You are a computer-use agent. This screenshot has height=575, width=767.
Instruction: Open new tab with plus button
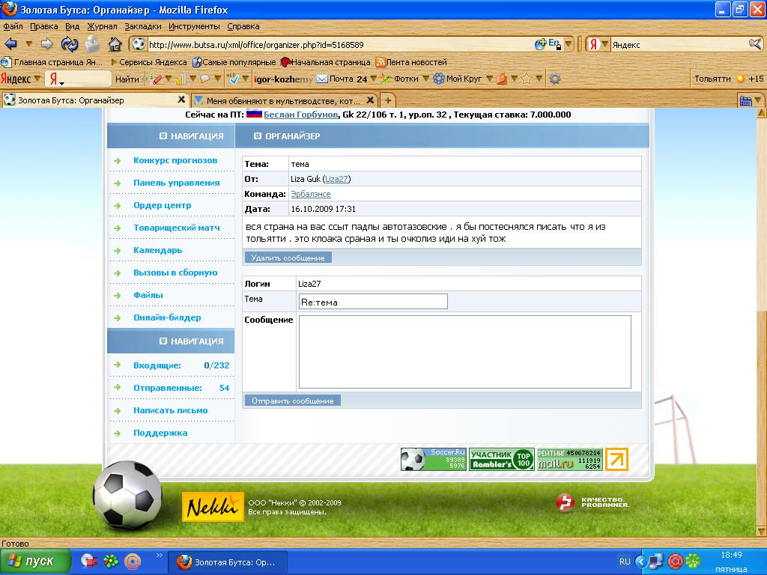tap(388, 100)
